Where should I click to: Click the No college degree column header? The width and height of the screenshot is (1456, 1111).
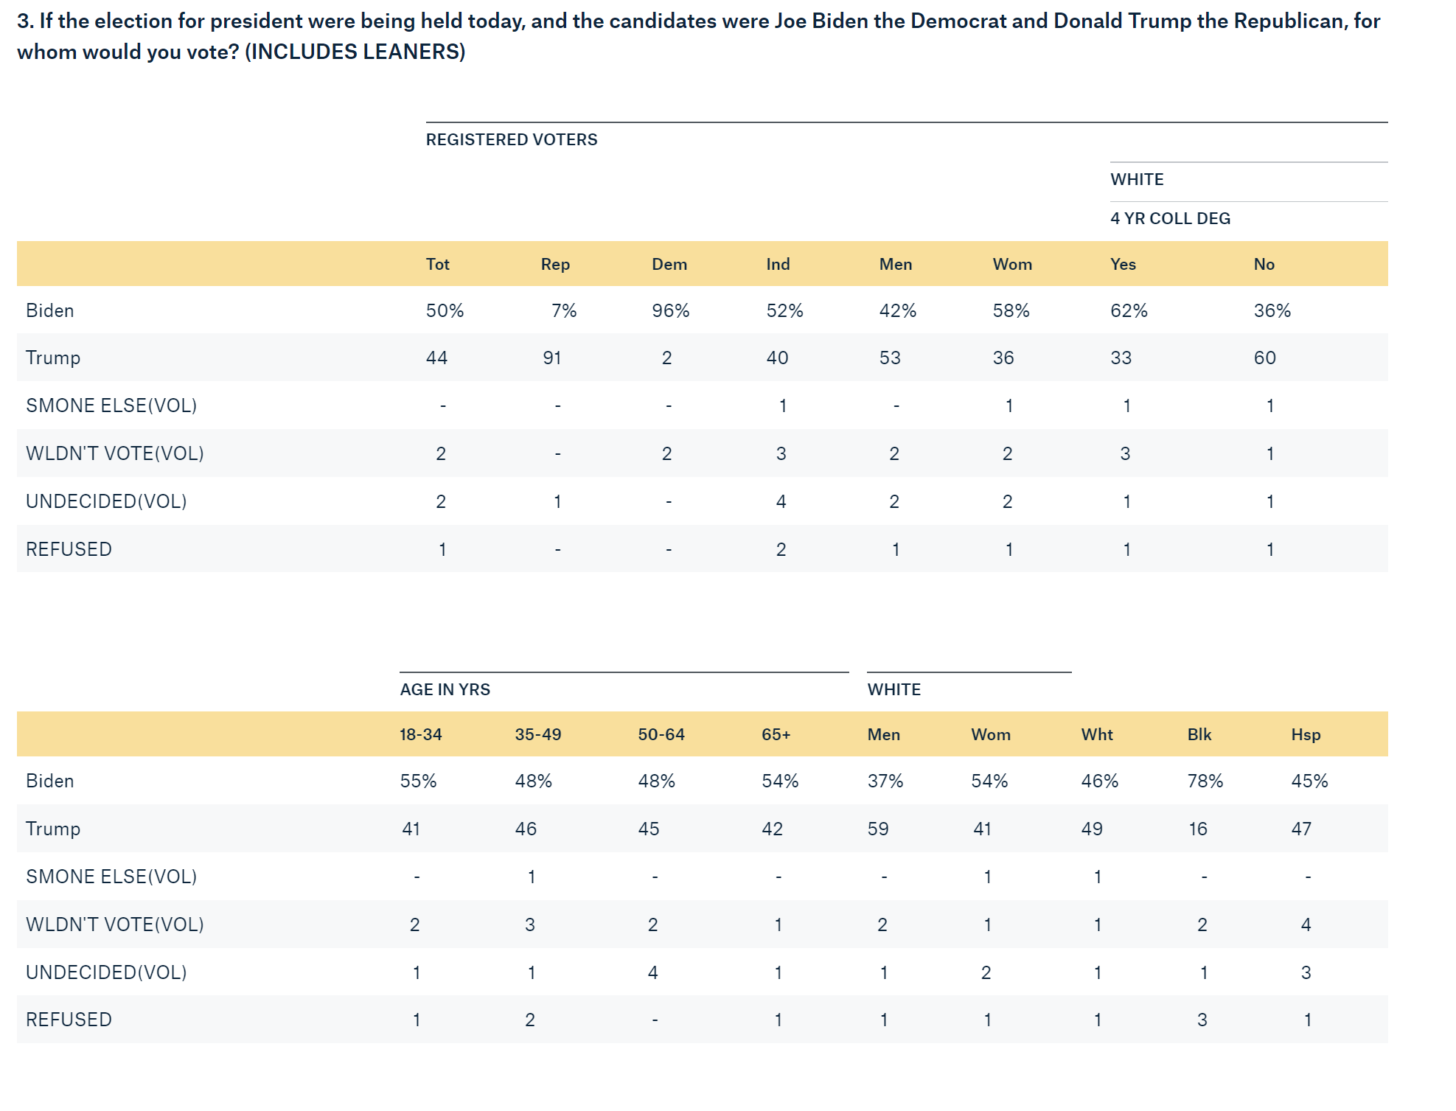(1264, 264)
